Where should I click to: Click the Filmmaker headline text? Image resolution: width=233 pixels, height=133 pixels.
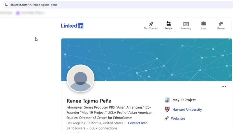click(x=109, y=113)
